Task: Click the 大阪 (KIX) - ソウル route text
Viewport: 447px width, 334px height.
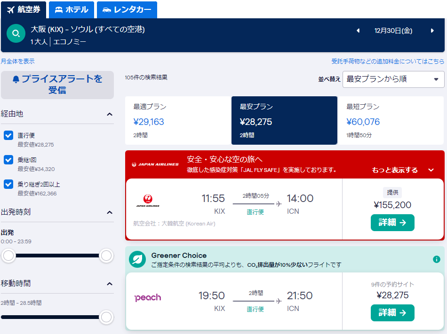Action: pyautogui.click(x=88, y=29)
